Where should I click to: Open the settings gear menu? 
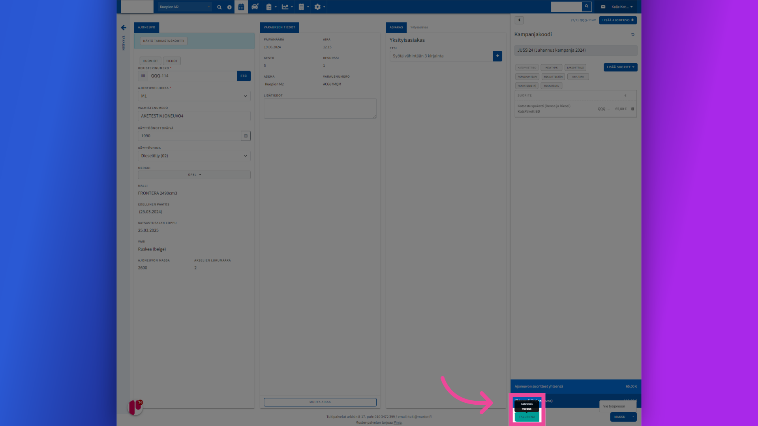coord(319,7)
